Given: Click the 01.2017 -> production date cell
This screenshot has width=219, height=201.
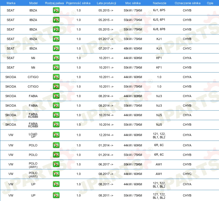Looking at the screenshot, I should (x=106, y=39).
